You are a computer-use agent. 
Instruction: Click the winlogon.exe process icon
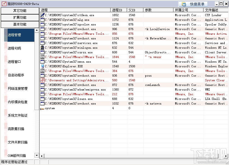pos(42,48)
